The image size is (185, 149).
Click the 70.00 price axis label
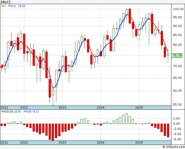tap(177, 66)
